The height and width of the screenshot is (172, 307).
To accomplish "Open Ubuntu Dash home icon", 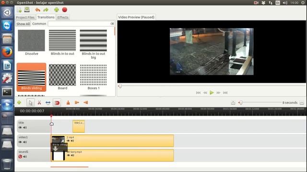I will click(x=7, y=12).
